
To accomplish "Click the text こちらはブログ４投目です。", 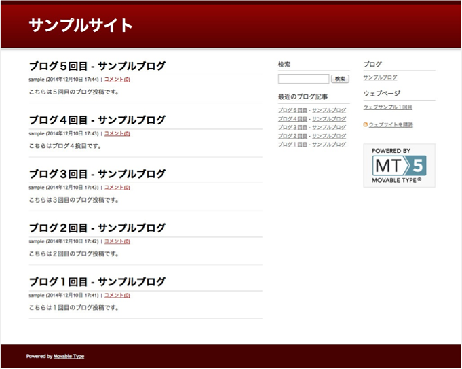I will 65,146.
